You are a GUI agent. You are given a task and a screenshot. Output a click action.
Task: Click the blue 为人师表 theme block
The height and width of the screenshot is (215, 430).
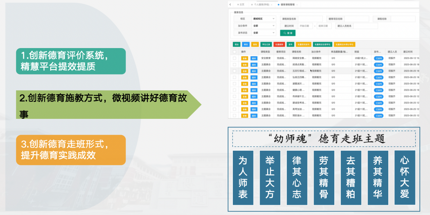[x=243, y=177]
